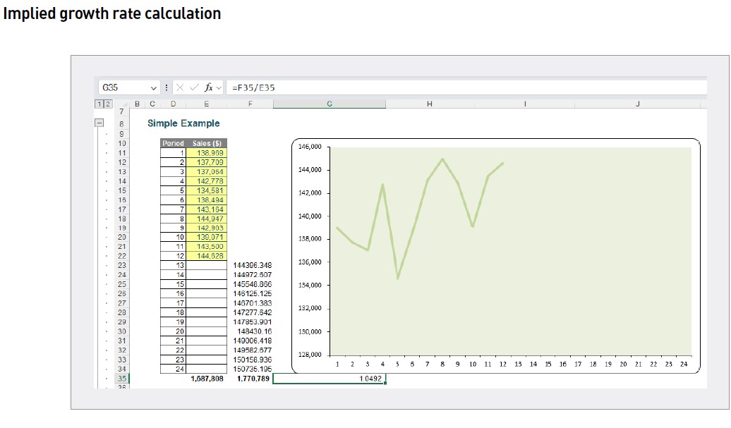Click the outline dot next to row 24
Screen dimensions: 731x428
coord(107,274)
